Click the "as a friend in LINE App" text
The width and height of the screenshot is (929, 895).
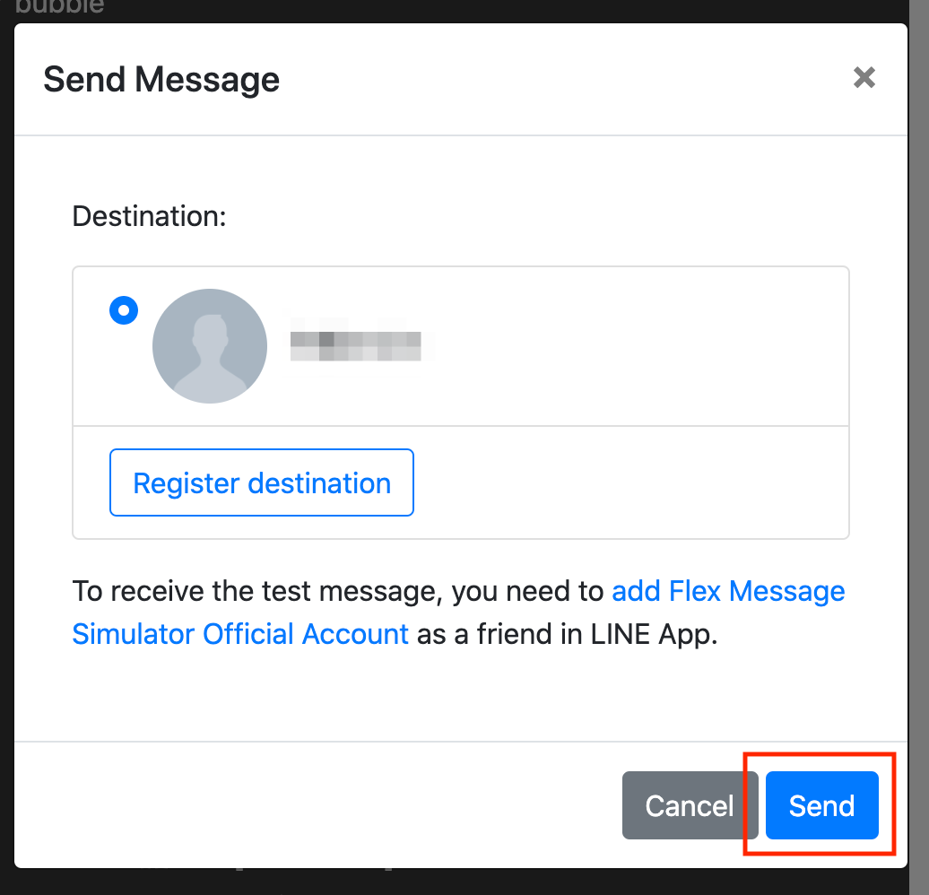click(568, 634)
